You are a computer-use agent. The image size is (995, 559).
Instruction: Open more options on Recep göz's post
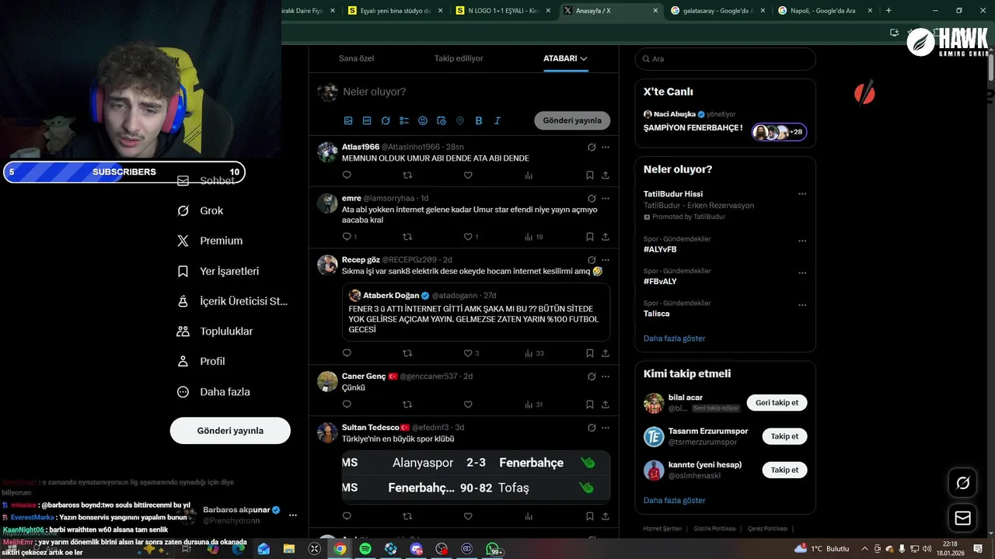pos(606,259)
